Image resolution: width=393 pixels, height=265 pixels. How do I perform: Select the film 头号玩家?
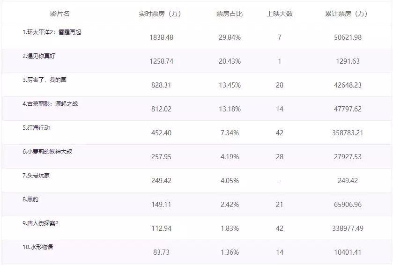[36, 176]
